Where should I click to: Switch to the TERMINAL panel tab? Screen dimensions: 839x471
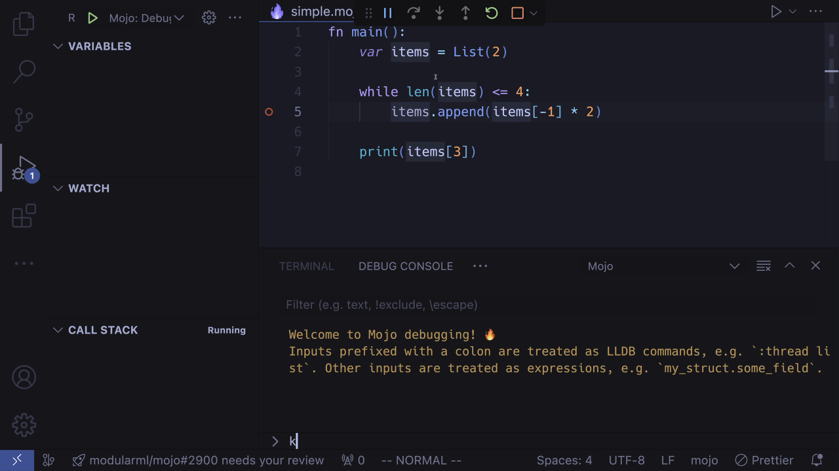pos(307,266)
